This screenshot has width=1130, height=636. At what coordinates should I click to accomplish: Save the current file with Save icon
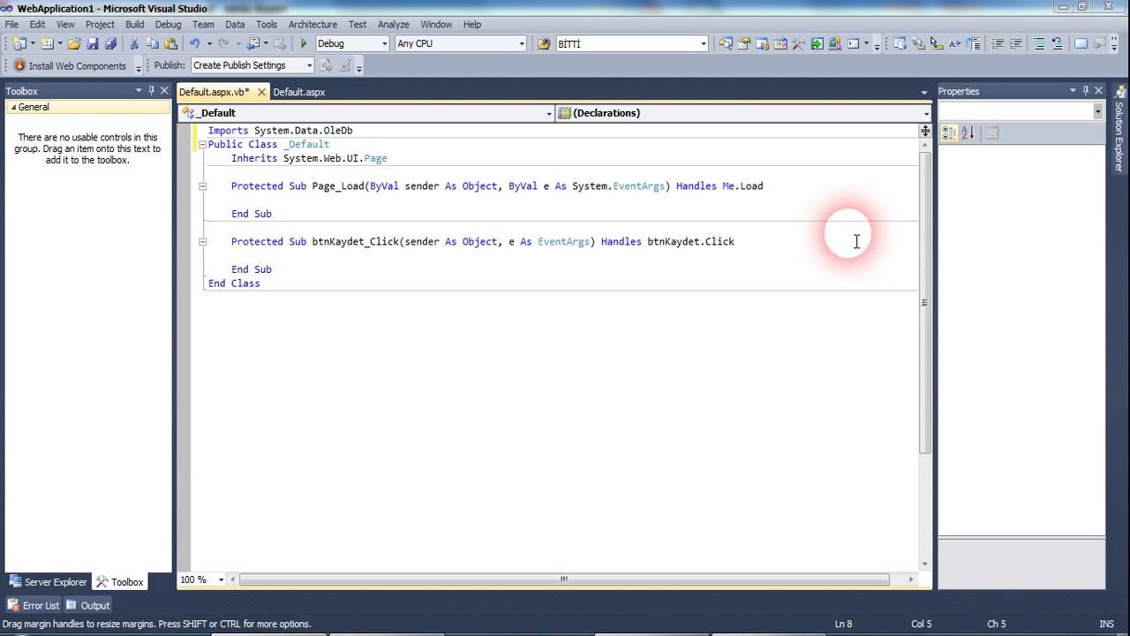pyautogui.click(x=93, y=43)
